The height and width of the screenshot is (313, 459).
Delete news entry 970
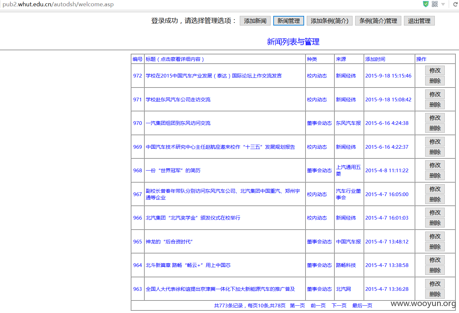coord(435,128)
